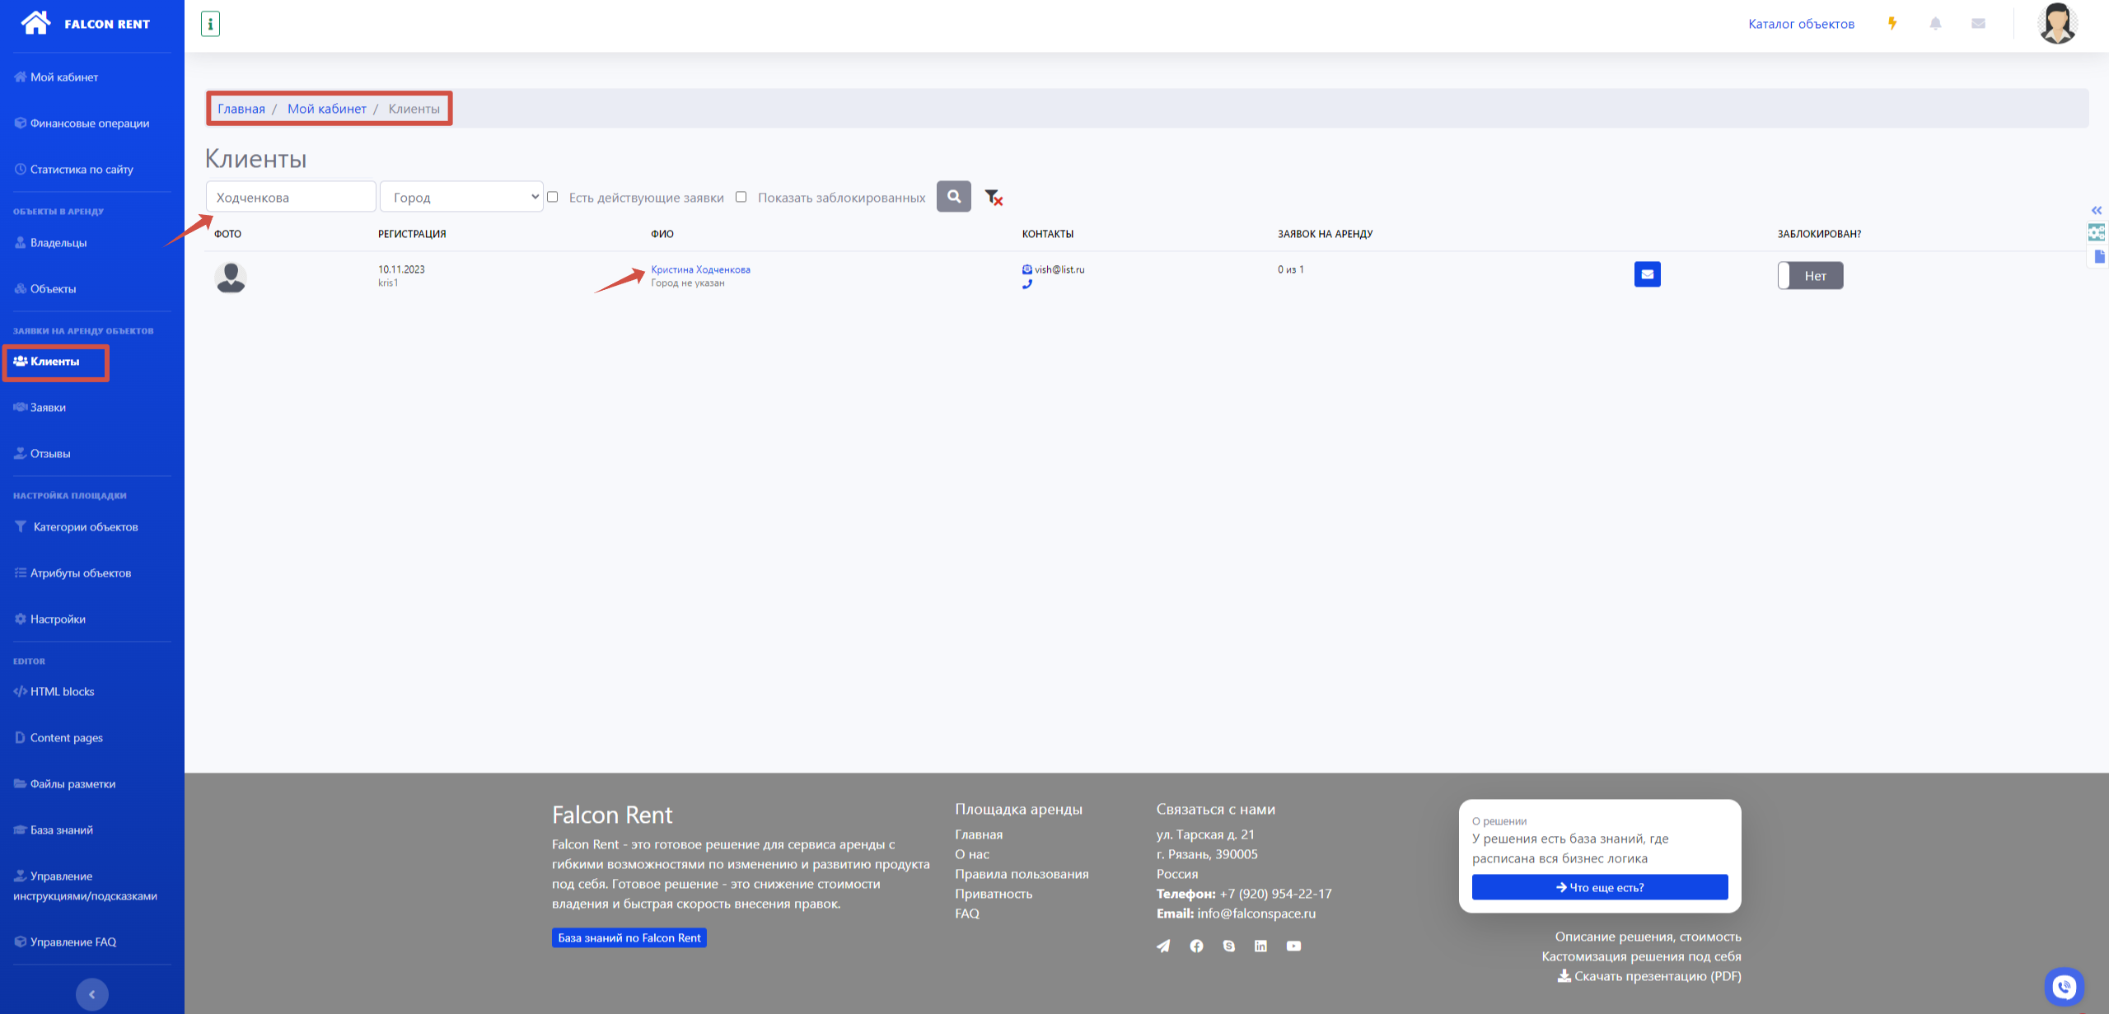This screenshot has height=1014, width=2109.
Task: Click 'Что еще есть?' button
Action: (x=1599, y=887)
